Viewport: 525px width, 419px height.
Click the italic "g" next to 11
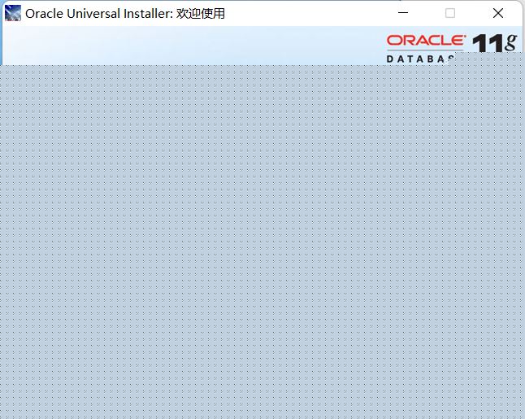pos(510,41)
